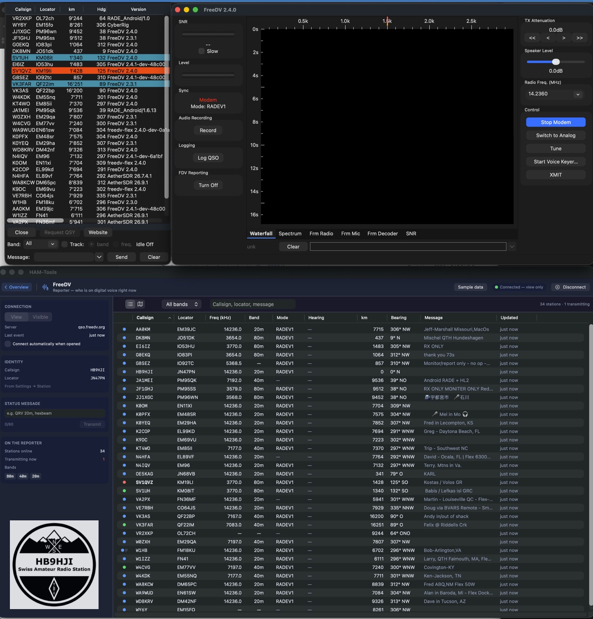This screenshot has height=619, width=593.
Task: Select the 40m band chip
Action: [x=23, y=476]
